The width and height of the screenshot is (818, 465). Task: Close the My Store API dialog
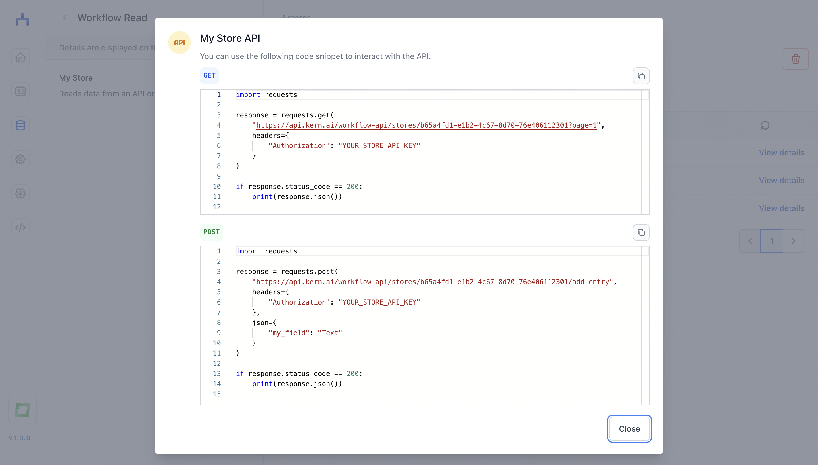click(629, 429)
